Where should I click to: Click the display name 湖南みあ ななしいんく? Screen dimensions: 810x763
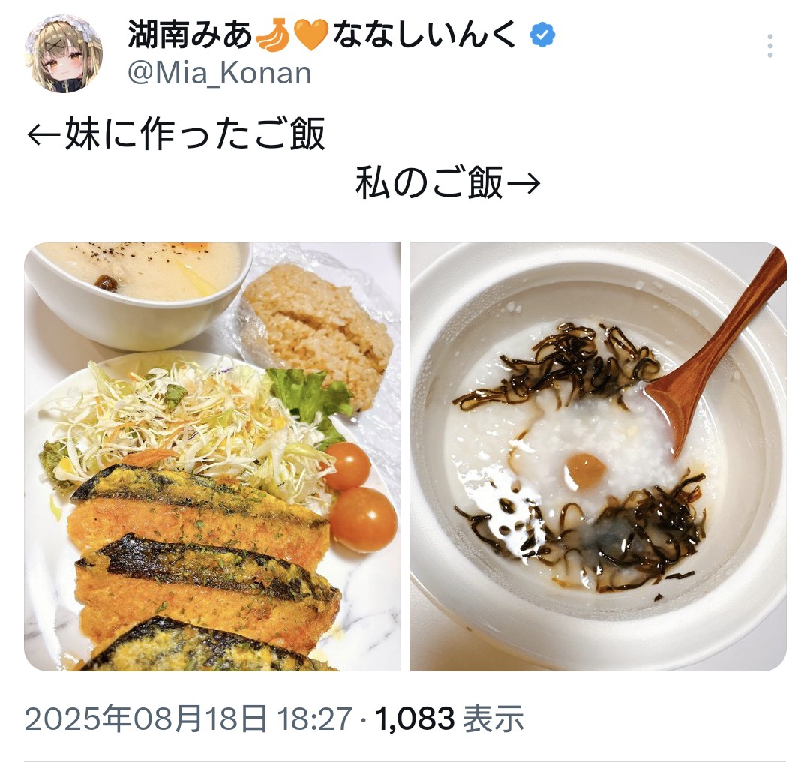tap(322, 35)
